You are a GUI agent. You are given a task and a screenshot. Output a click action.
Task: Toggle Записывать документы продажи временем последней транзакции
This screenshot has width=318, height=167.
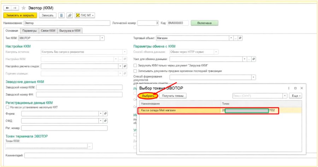pos(135,71)
